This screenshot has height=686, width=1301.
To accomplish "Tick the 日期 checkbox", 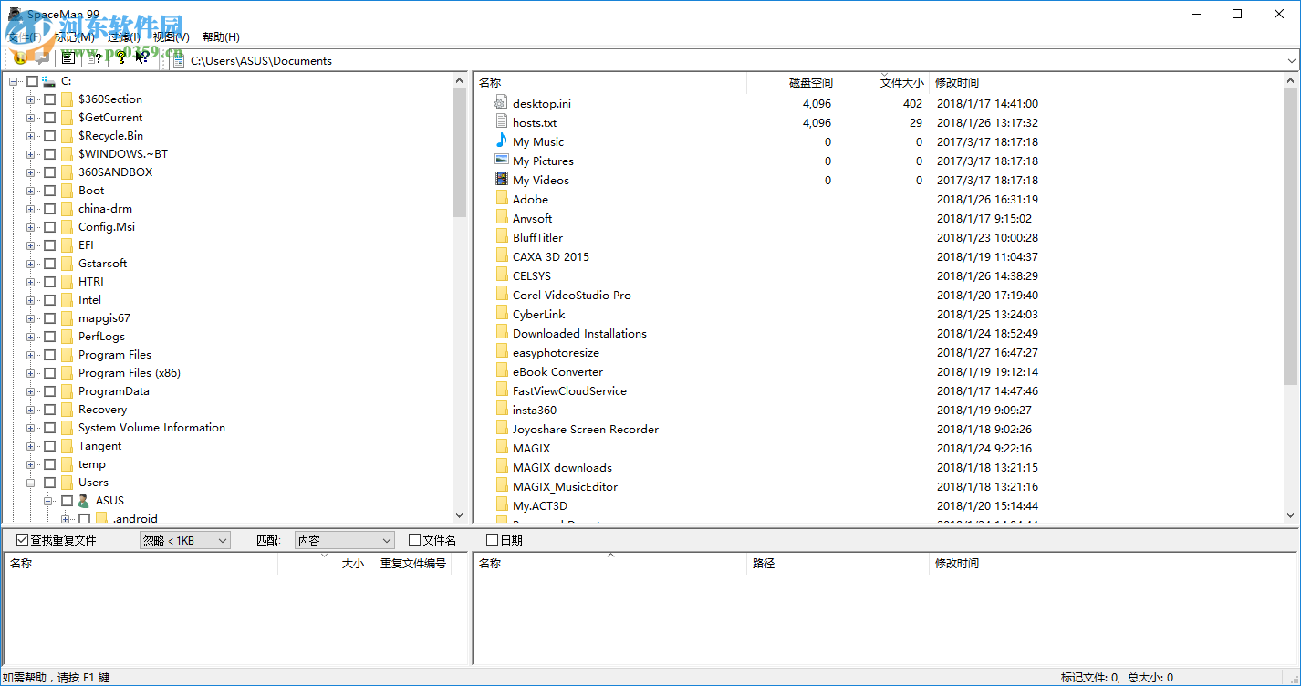I will point(492,540).
